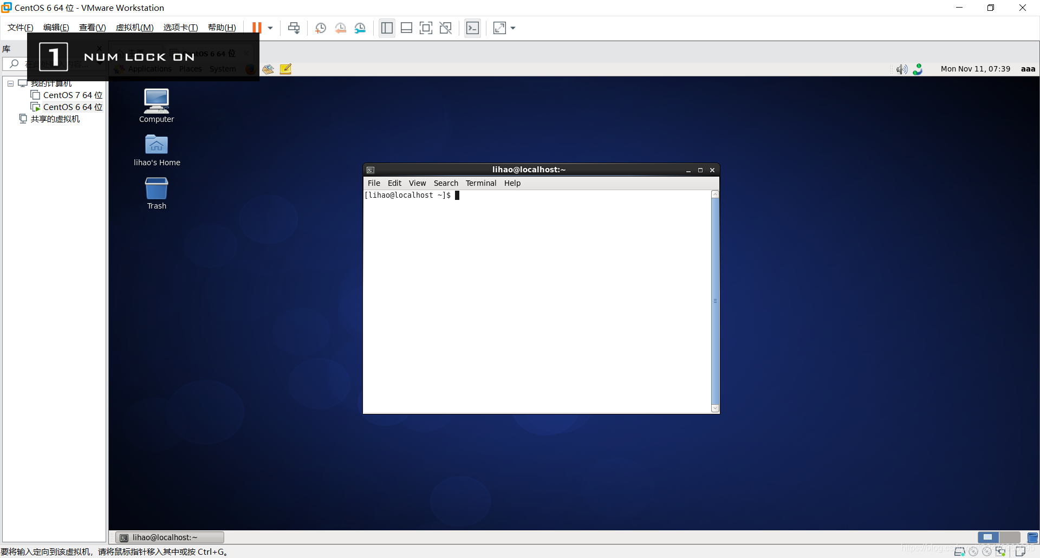Enter full screen mode
Image resolution: width=1040 pixels, height=558 pixels.
tap(426, 28)
